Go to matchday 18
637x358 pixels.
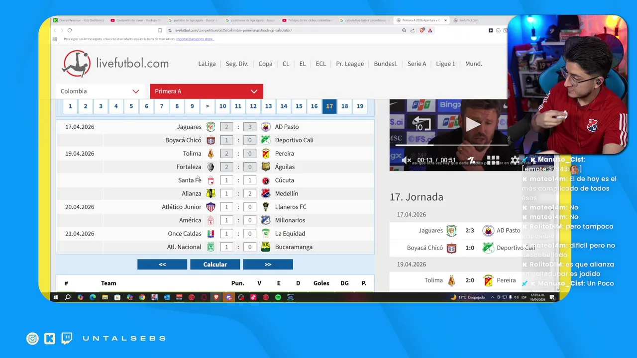tap(344, 106)
